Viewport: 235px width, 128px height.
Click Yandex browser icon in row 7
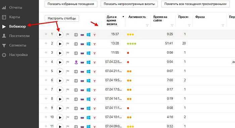tap(95, 90)
